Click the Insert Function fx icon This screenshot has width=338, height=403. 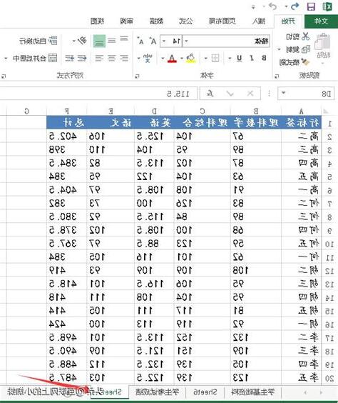coord(210,94)
